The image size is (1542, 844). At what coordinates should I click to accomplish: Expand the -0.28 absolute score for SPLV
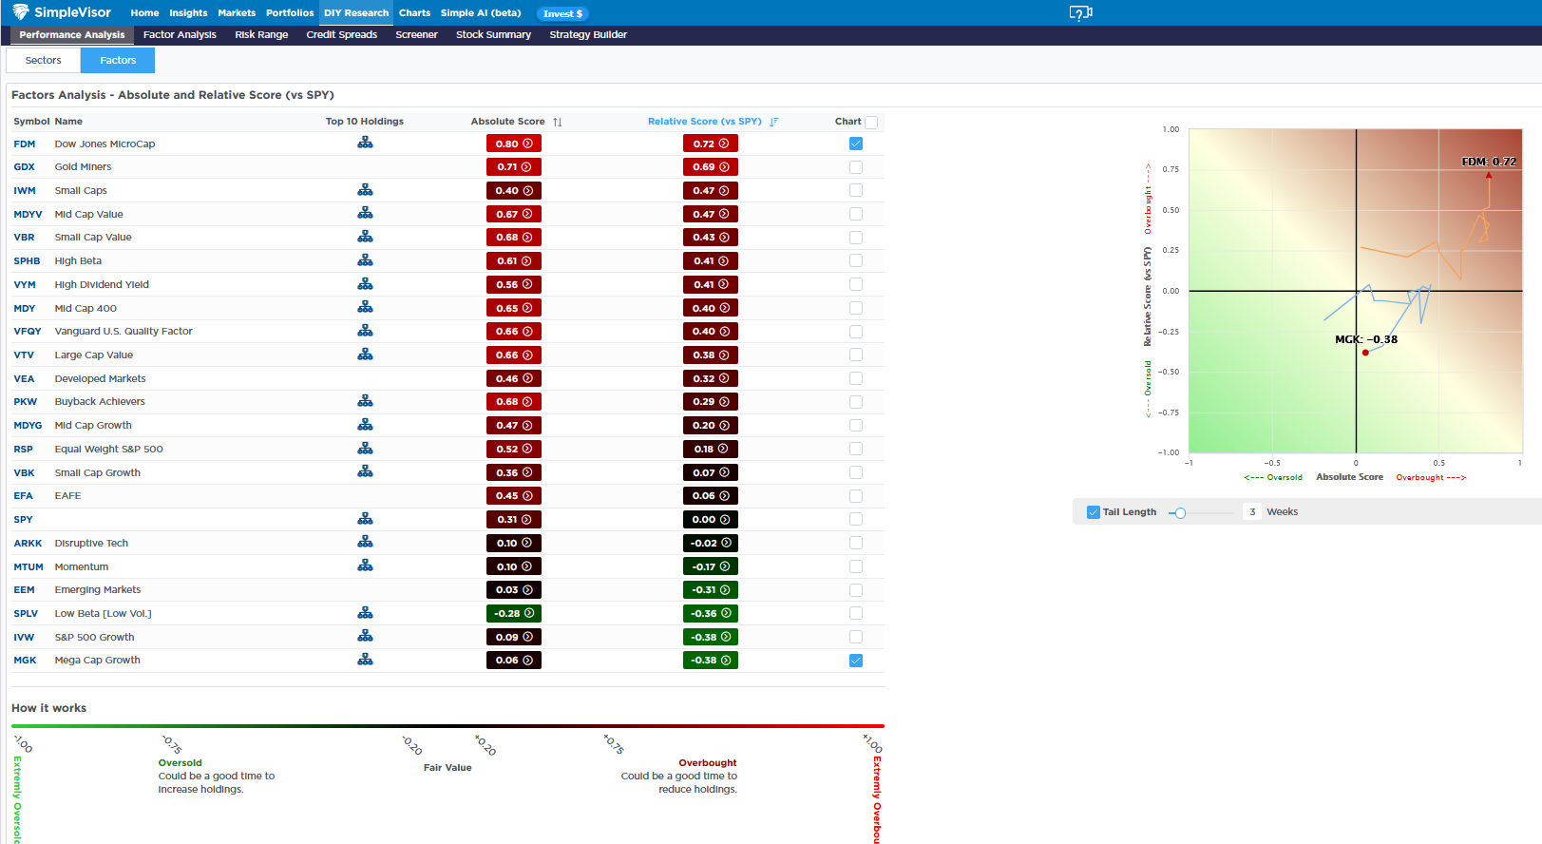click(513, 613)
